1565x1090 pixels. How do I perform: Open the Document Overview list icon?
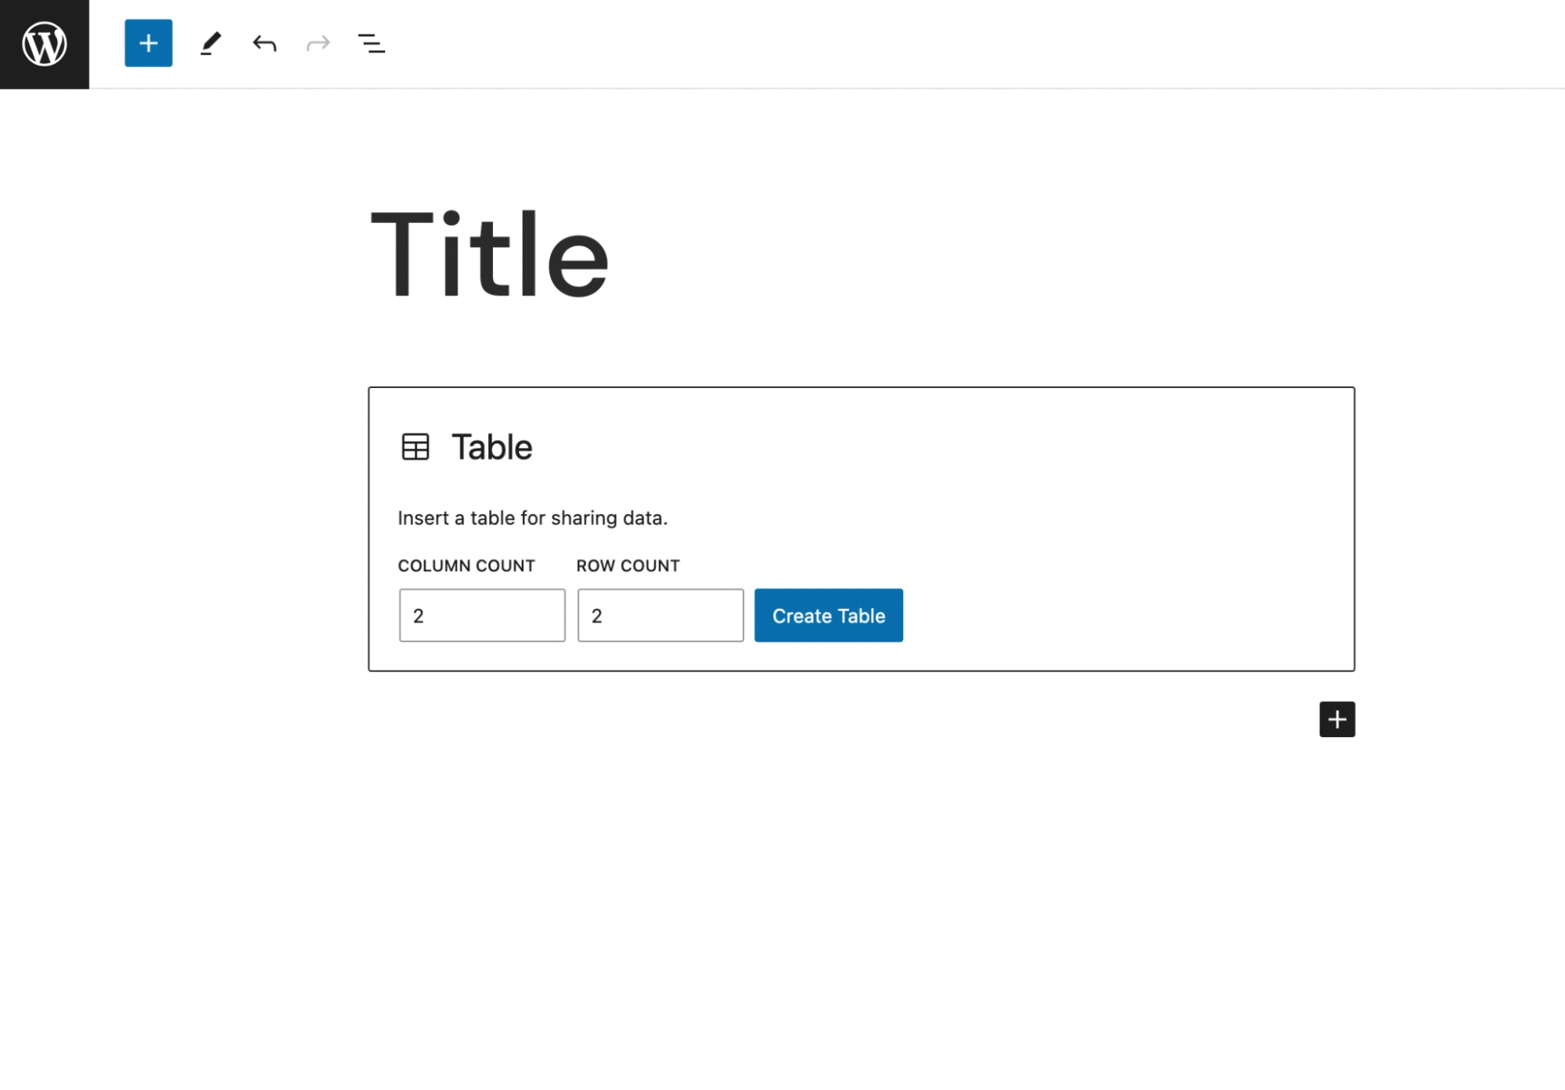(x=370, y=45)
